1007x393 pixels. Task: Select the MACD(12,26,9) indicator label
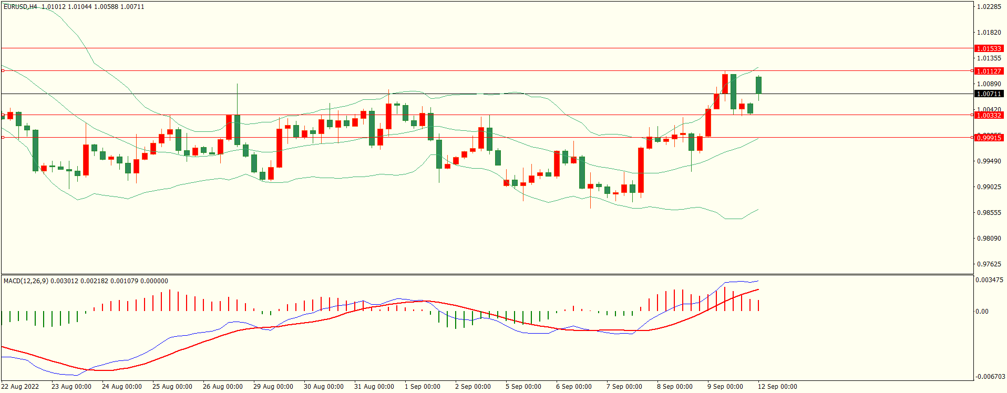click(x=26, y=281)
